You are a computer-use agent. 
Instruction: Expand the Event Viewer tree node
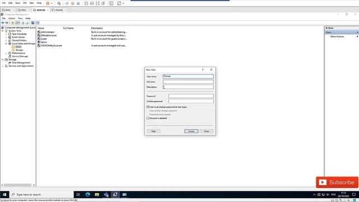(x=6, y=38)
